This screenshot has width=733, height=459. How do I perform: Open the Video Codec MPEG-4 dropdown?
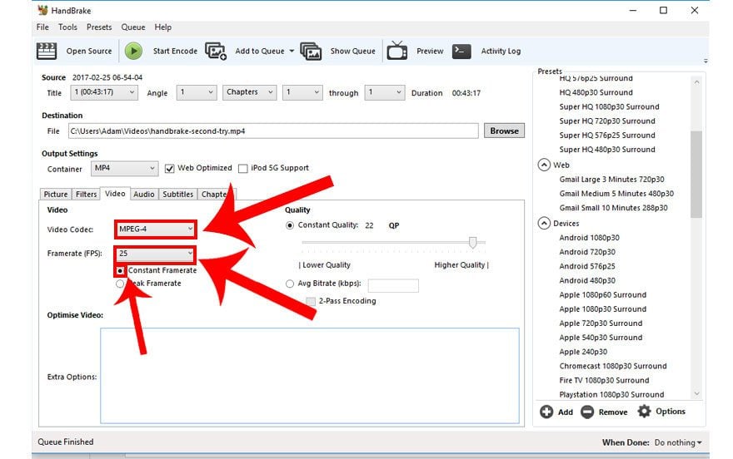pyautogui.click(x=155, y=229)
